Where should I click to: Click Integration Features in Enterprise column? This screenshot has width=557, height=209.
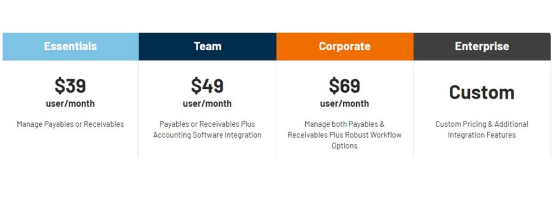(482, 135)
